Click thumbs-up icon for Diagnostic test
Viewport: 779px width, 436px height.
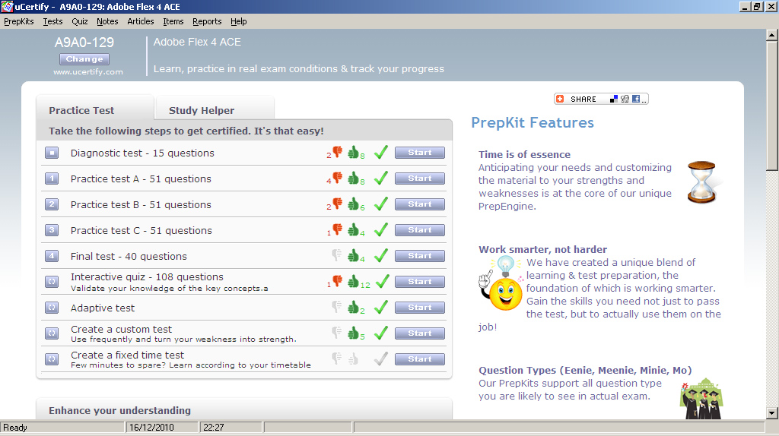click(353, 152)
